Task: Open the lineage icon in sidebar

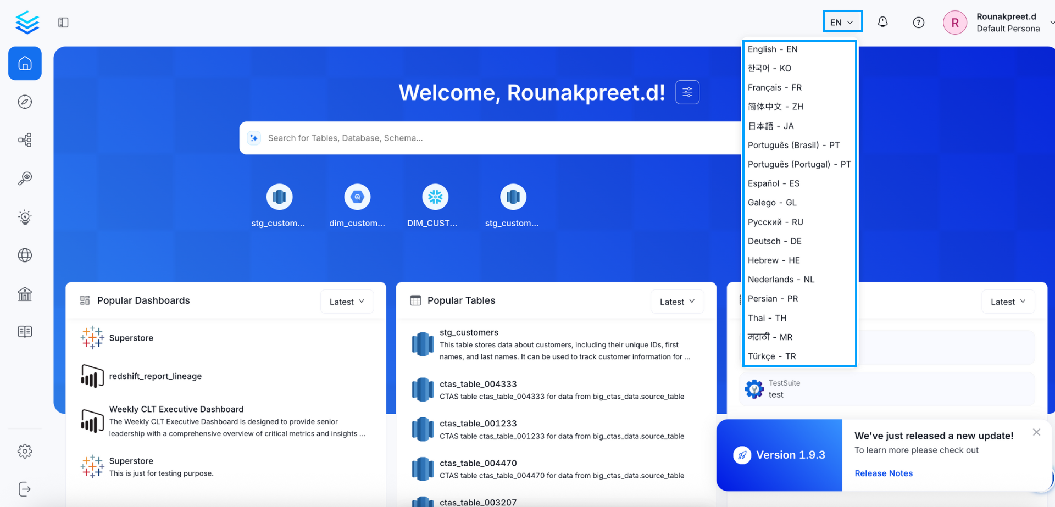Action: click(25, 140)
